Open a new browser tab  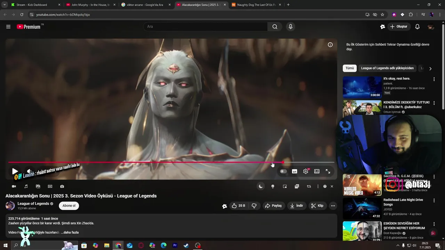288,5
